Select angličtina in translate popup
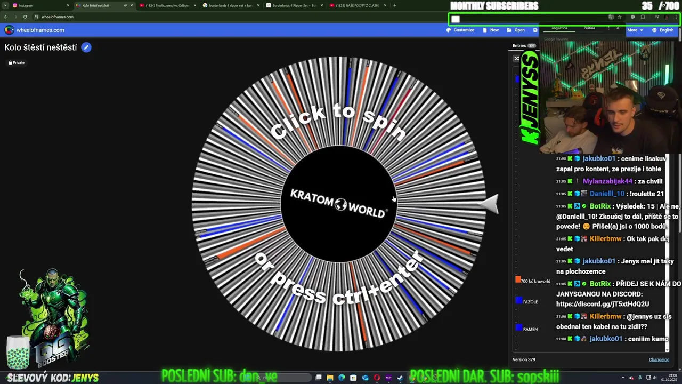This screenshot has height=384, width=682. pyautogui.click(x=559, y=28)
